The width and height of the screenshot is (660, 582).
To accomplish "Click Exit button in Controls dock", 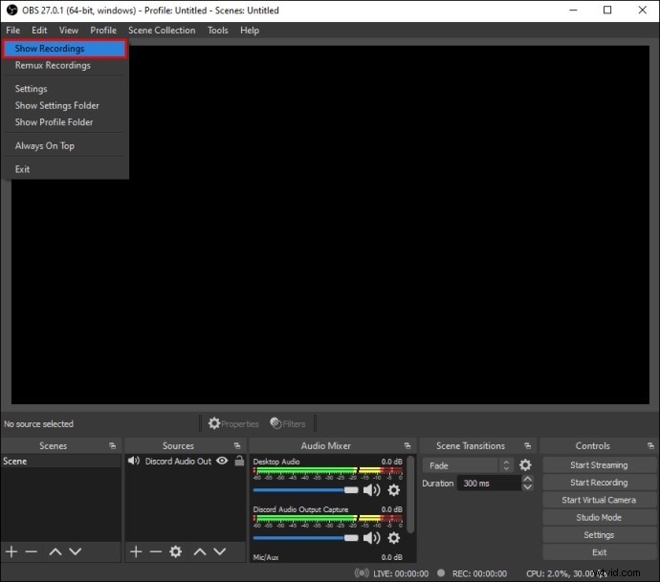I will 599,552.
